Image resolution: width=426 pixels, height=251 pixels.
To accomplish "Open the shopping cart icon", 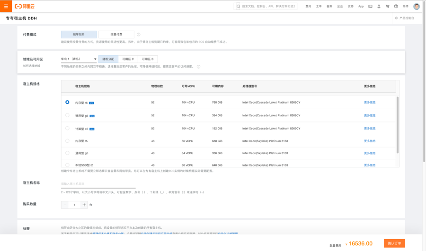I will [x=387, y=6].
